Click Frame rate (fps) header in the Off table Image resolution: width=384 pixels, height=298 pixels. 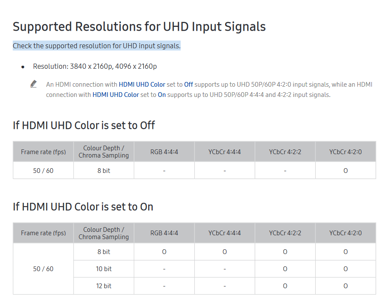tap(43, 152)
